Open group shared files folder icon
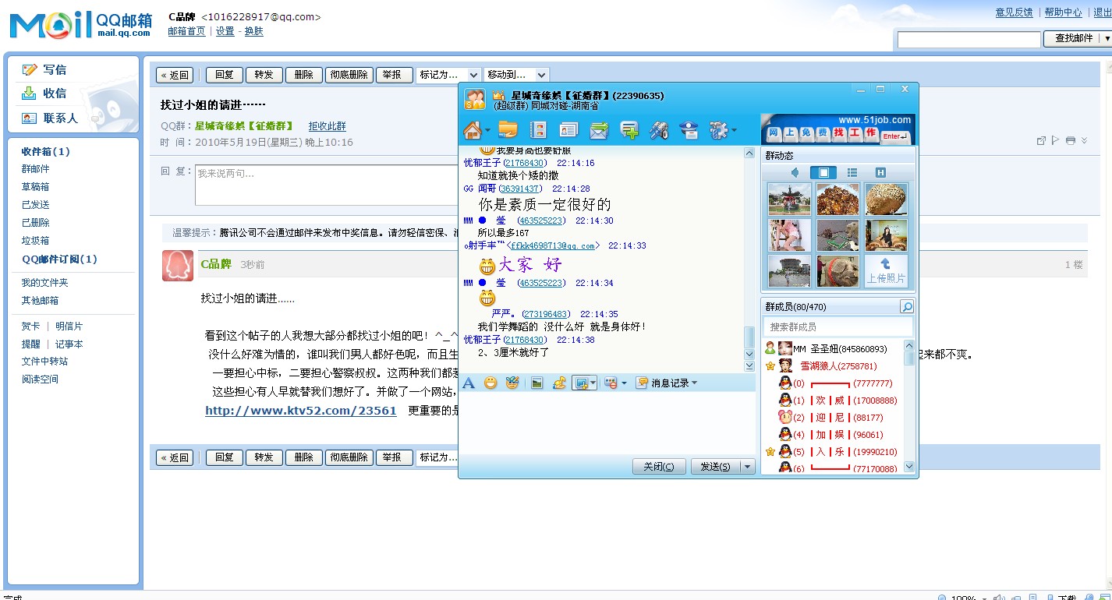Screen dimensions: 1112x600 click(x=508, y=130)
